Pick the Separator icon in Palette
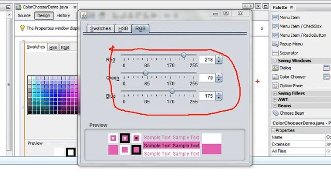Image resolution: width=331 pixels, height=186 pixels. (x=275, y=53)
